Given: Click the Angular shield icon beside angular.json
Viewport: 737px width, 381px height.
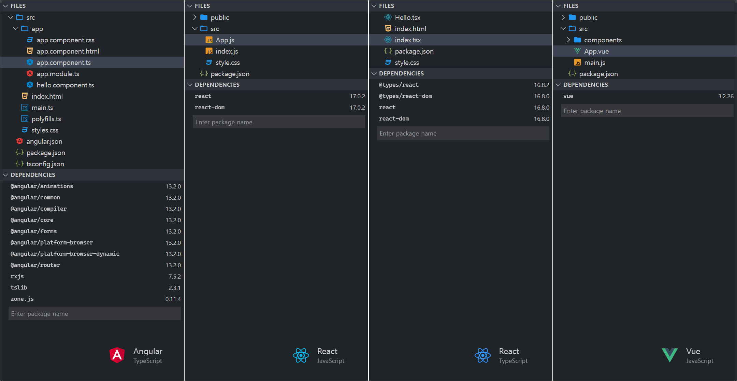Looking at the screenshot, I should pyautogui.click(x=20, y=141).
